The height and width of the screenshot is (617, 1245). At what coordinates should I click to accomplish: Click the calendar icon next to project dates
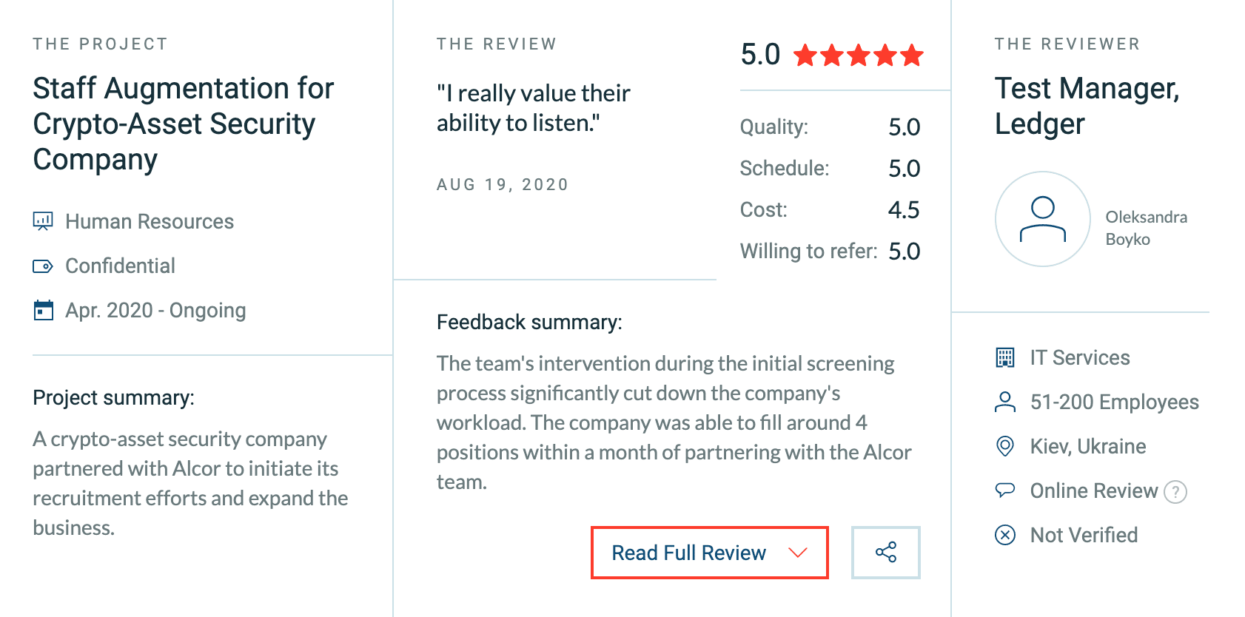(44, 309)
